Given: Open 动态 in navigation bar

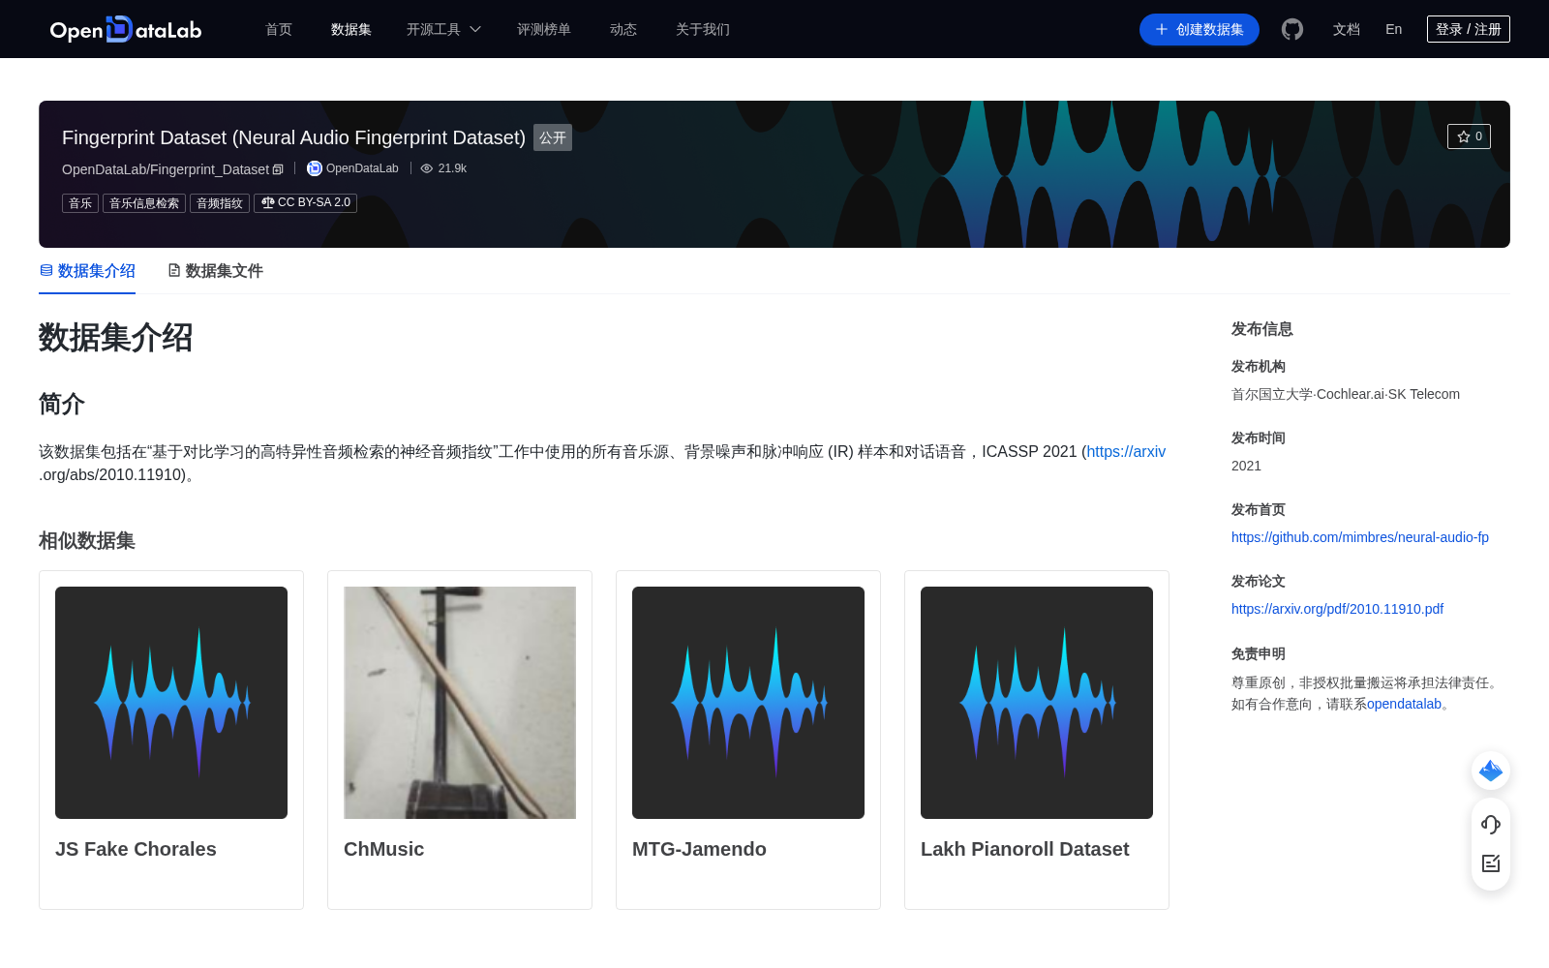Looking at the screenshot, I should point(623,29).
